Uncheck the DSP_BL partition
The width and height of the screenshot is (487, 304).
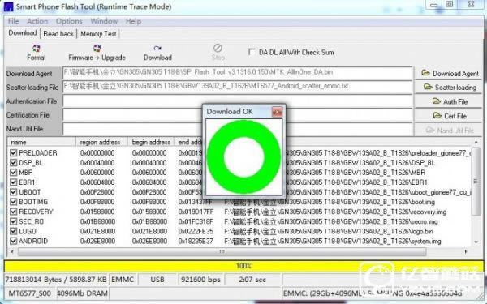click(x=13, y=163)
